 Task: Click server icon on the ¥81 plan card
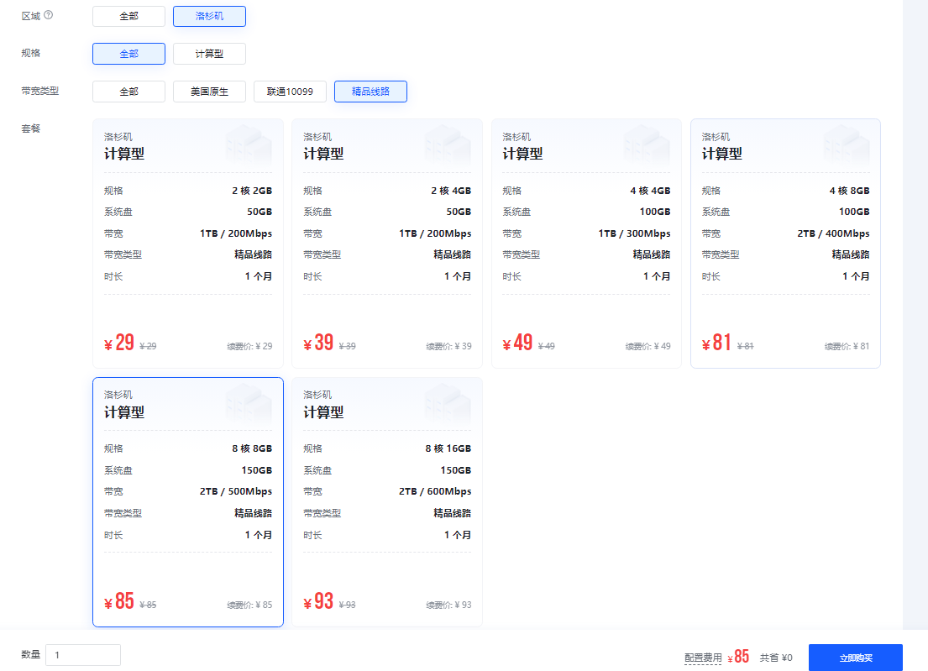point(847,145)
